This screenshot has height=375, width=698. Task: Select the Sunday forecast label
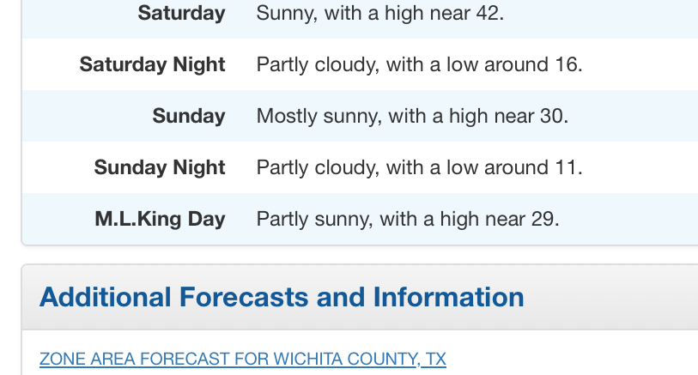[x=189, y=116]
